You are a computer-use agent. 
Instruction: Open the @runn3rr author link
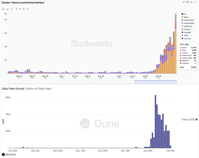(11, 154)
